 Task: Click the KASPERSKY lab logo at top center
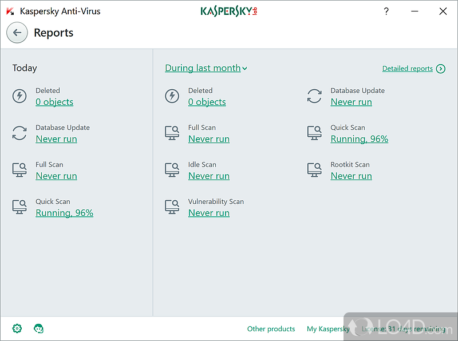click(x=228, y=11)
